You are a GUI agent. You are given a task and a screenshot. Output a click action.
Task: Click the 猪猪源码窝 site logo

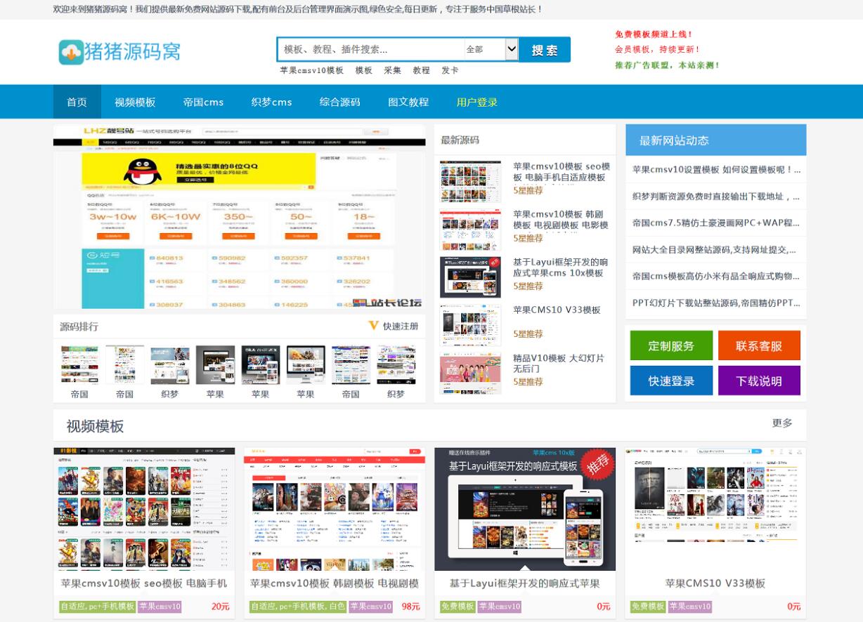(119, 51)
